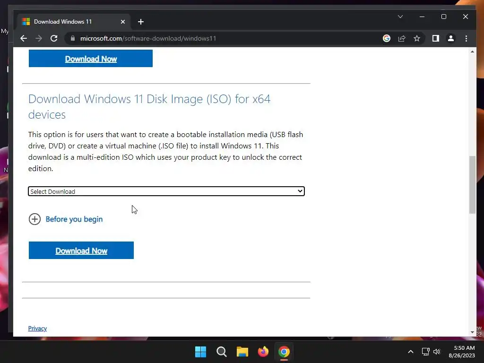Image resolution: width=484 pixels, height=363 pixels.
Task: Close the Download Windows 11 tab
Action: 122,22
